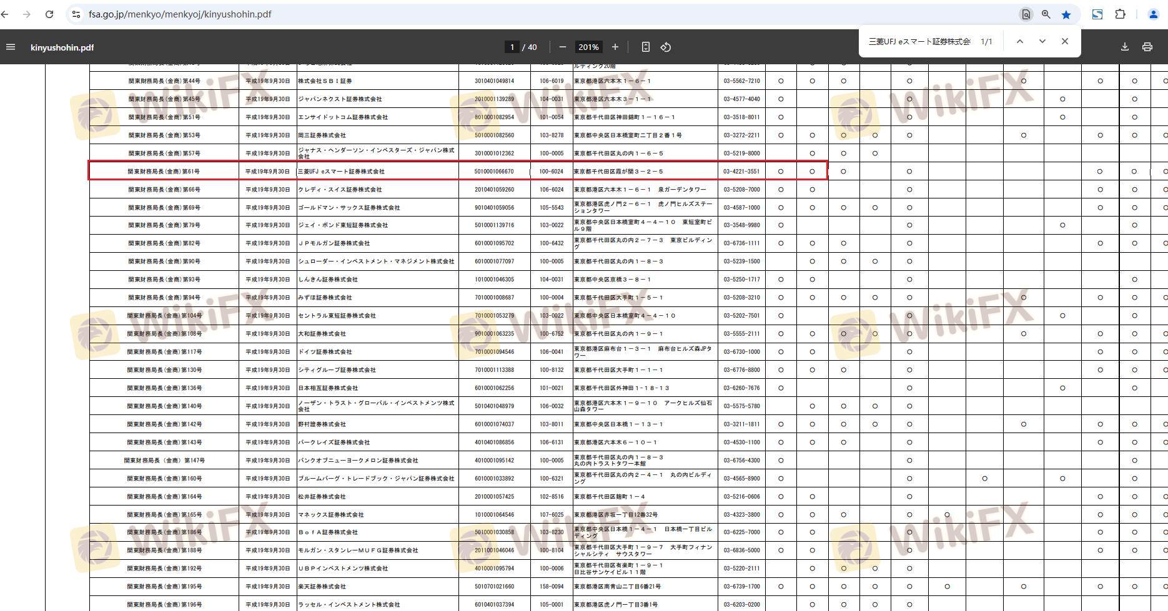Select シティグループ証券株式会社 cell
The height and width of the screenshot is (611, 1168).
pos(337,370)
